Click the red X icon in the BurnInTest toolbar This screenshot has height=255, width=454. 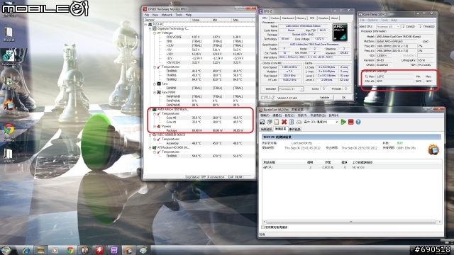[284, 122]
